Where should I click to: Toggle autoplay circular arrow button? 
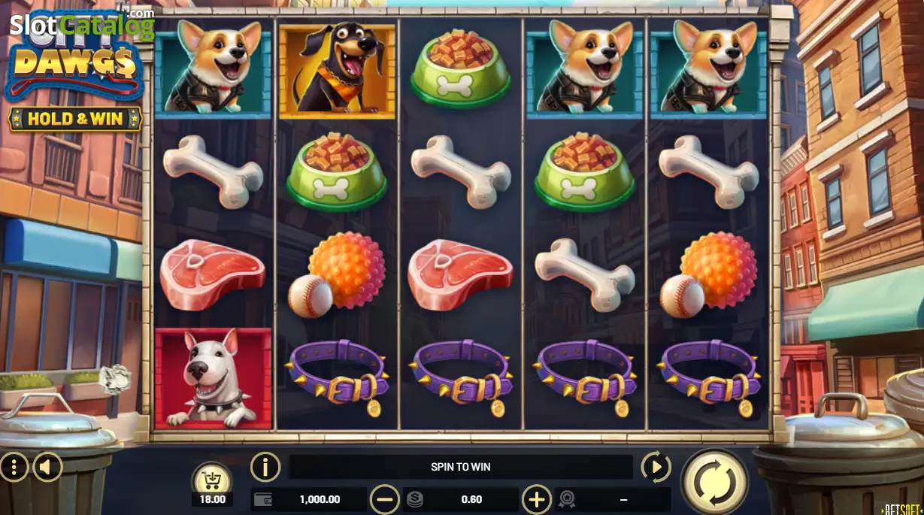[x=656, y=468]
